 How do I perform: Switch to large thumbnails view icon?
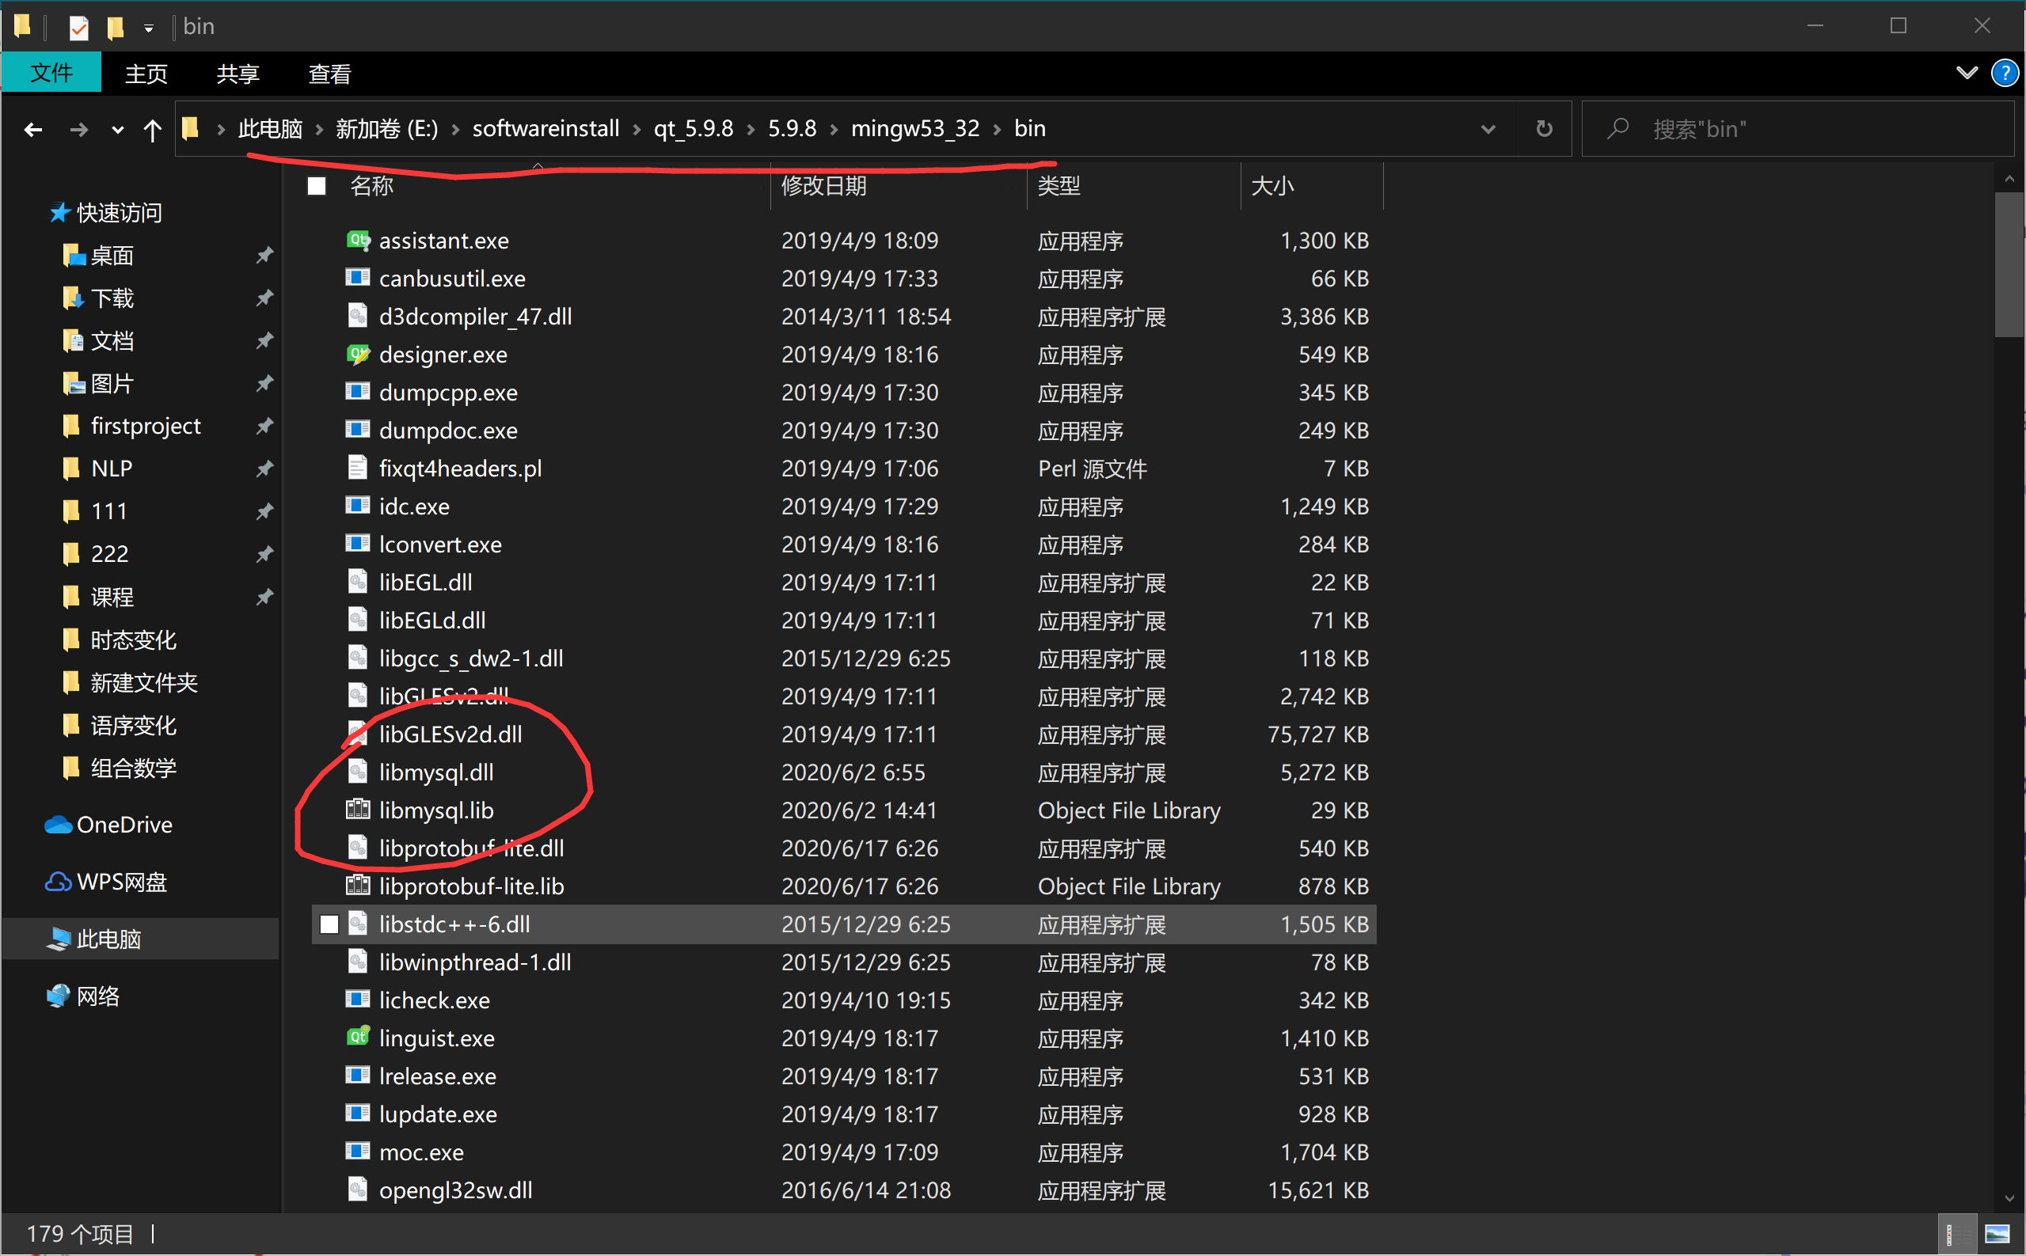[x=1996, y=1233]
